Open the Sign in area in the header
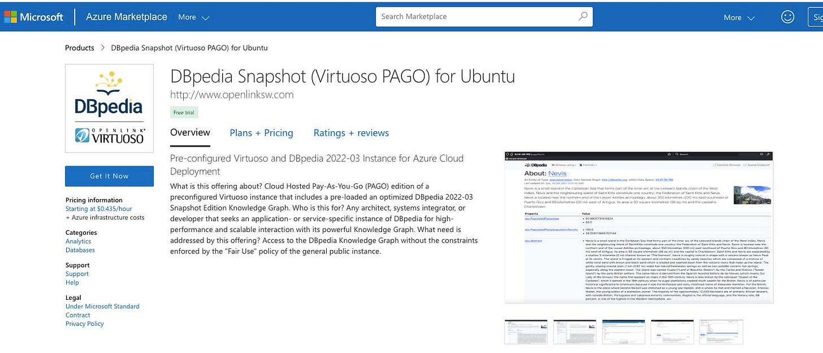Screen dimensions: 823x353 click(818, 16)
